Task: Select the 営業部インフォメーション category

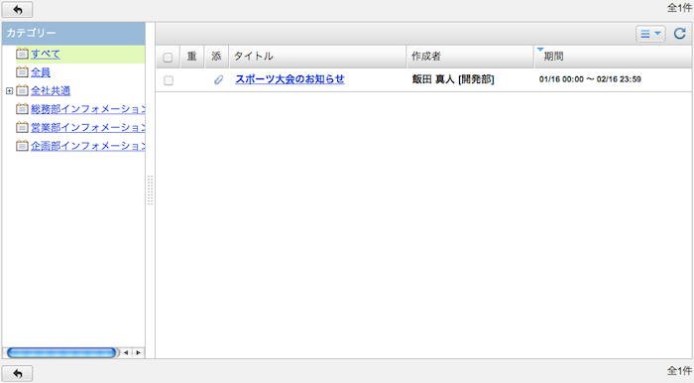Action: (87, 128)
